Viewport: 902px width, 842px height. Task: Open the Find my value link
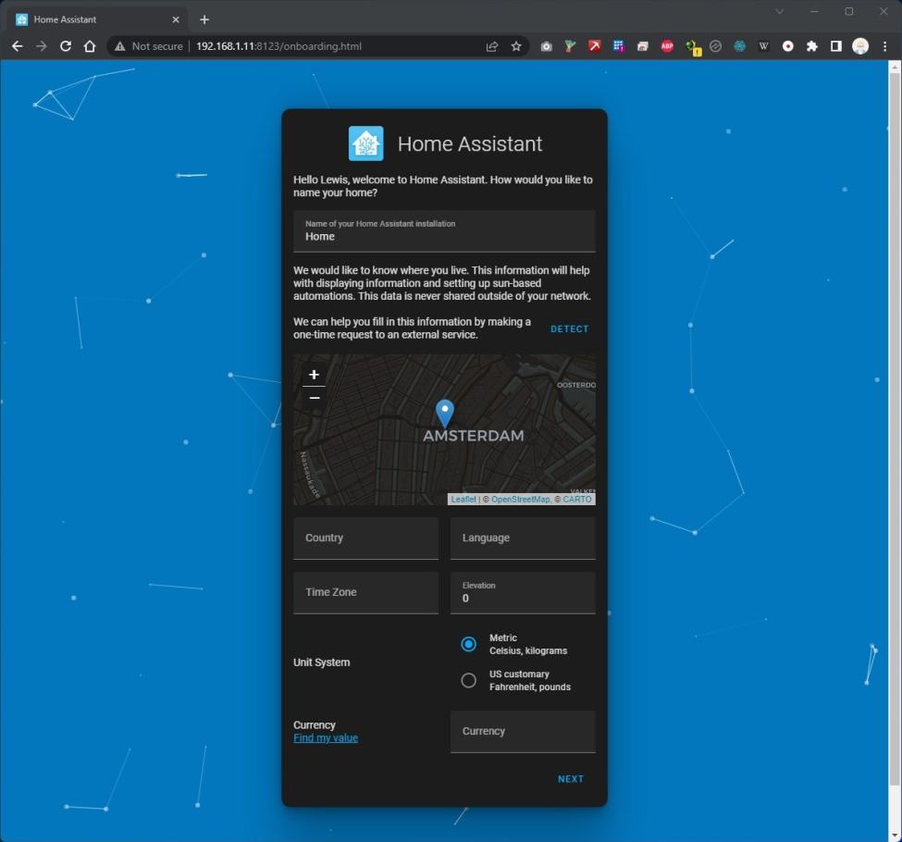(326, 737)
